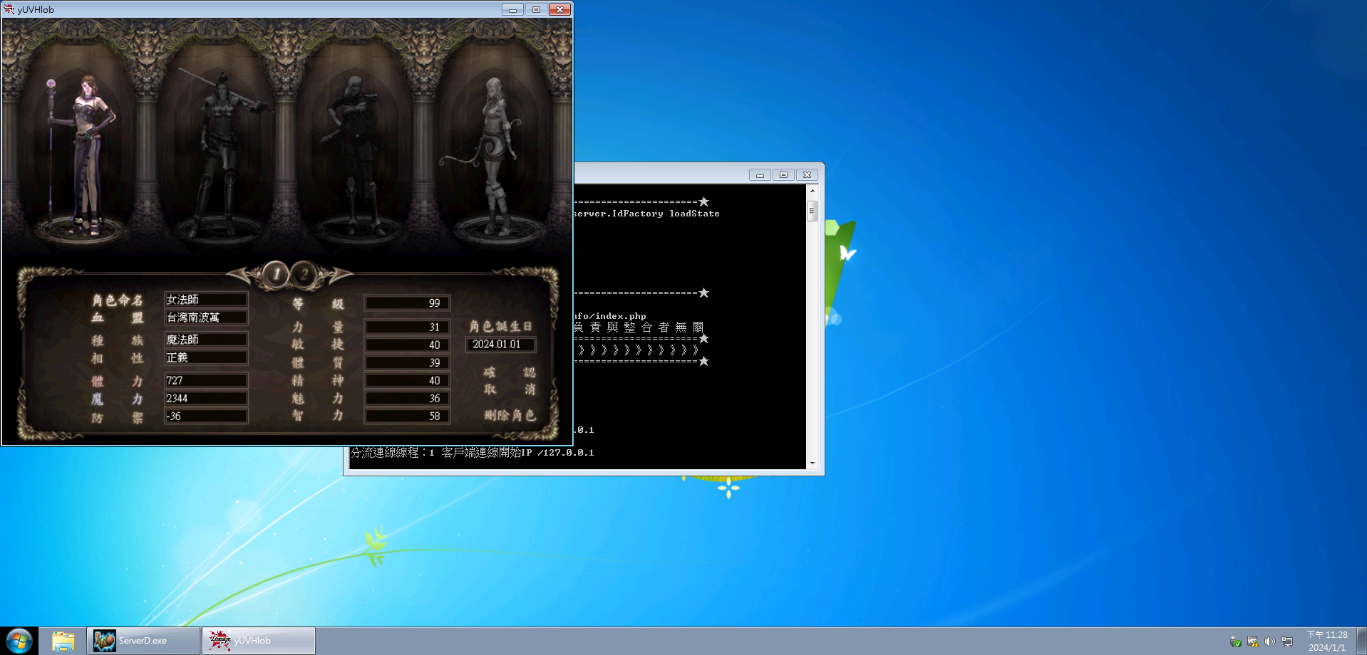This screenshot has height=655, width=1367.
Task: Click the constitution value 39
Action: 407,362
